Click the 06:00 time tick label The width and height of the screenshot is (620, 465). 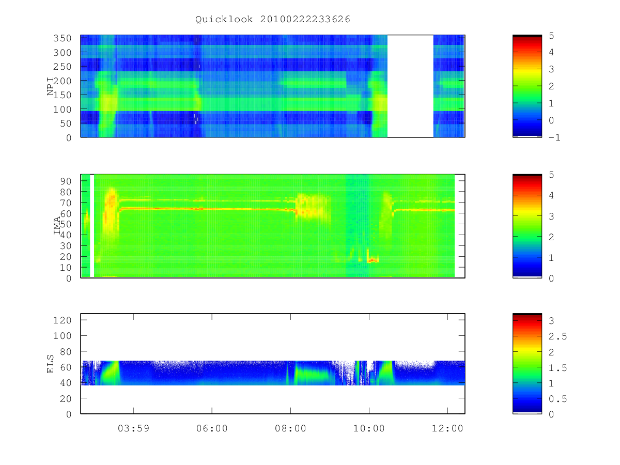212,428
